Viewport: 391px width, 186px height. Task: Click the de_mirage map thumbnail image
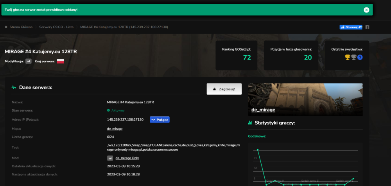point(305,99)
